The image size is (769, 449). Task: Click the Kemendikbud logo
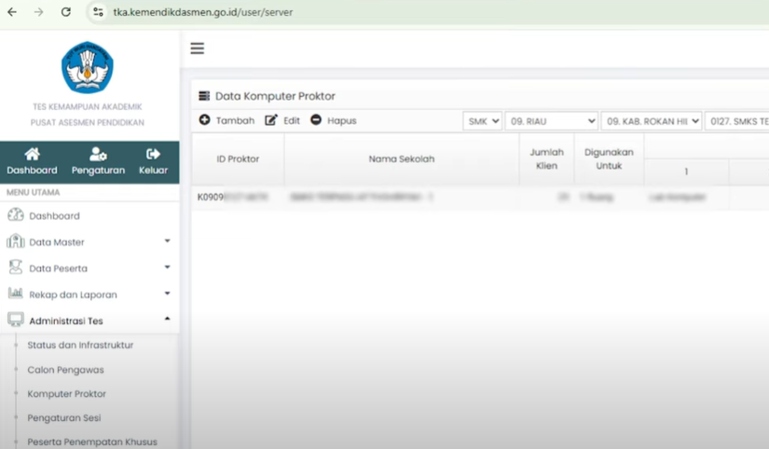pos(88,67)
